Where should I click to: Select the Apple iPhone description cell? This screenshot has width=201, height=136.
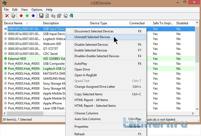coord(53,103)
